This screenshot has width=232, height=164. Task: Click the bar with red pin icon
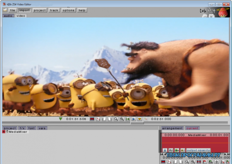pos(222,162)
